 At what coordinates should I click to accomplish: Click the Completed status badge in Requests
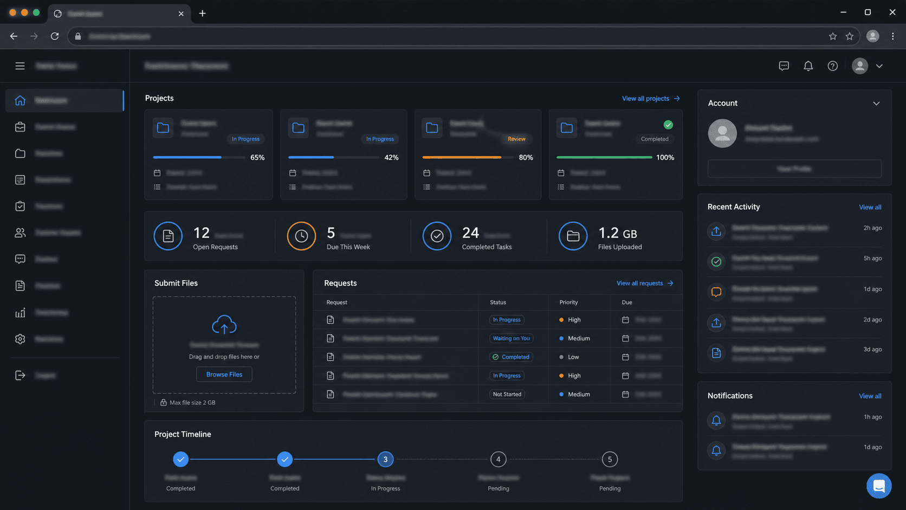pyautogui.click(x=511, y=357)
